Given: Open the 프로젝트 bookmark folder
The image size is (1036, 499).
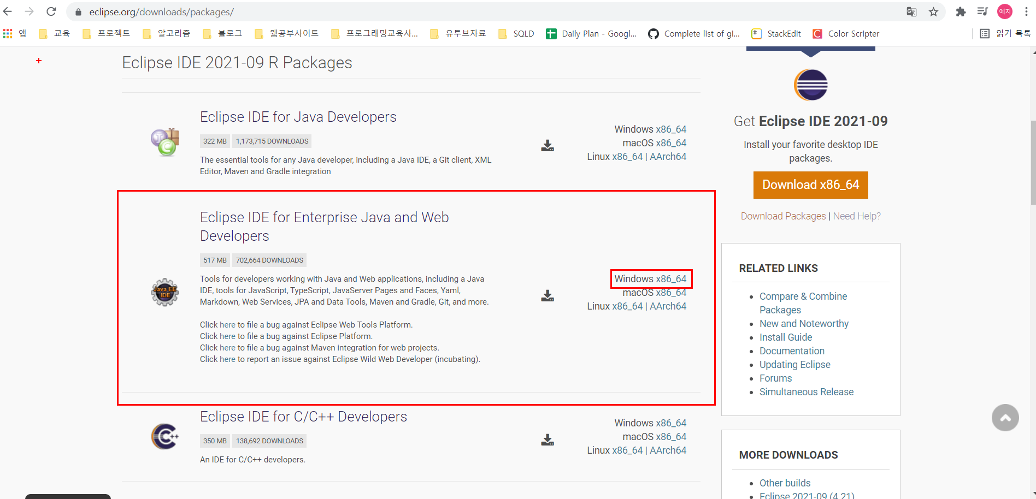Looking at the screenshot, I should pos(106,33).
